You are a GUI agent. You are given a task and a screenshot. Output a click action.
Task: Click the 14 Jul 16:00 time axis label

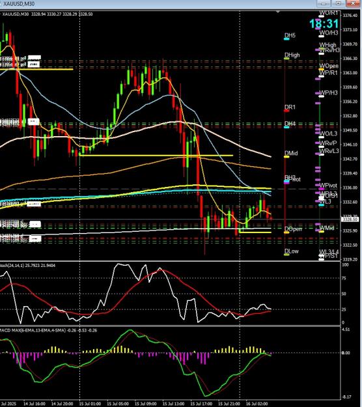coord(35,404)
